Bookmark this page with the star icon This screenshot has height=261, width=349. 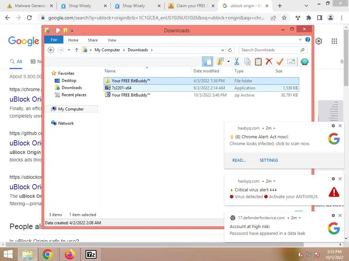click(x=284, y=18)
